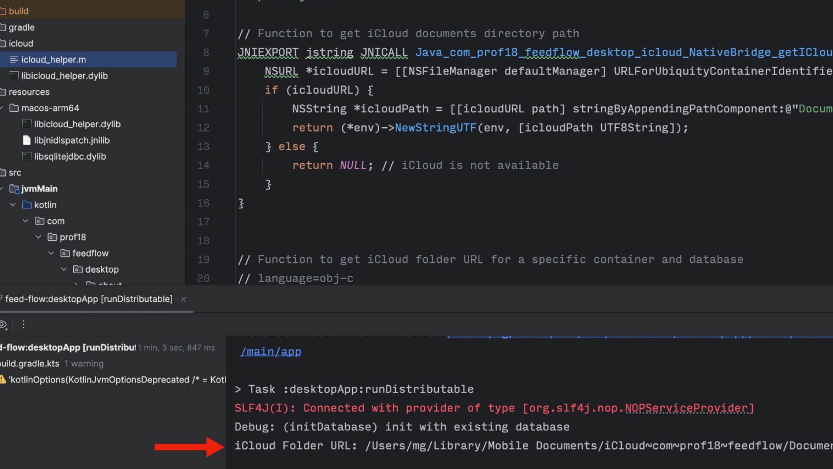Collapse the feedflow package chevron
Image resolution: width=833 pixels, height=469 pixels.
pyautogui.click(x=51, y=253)
